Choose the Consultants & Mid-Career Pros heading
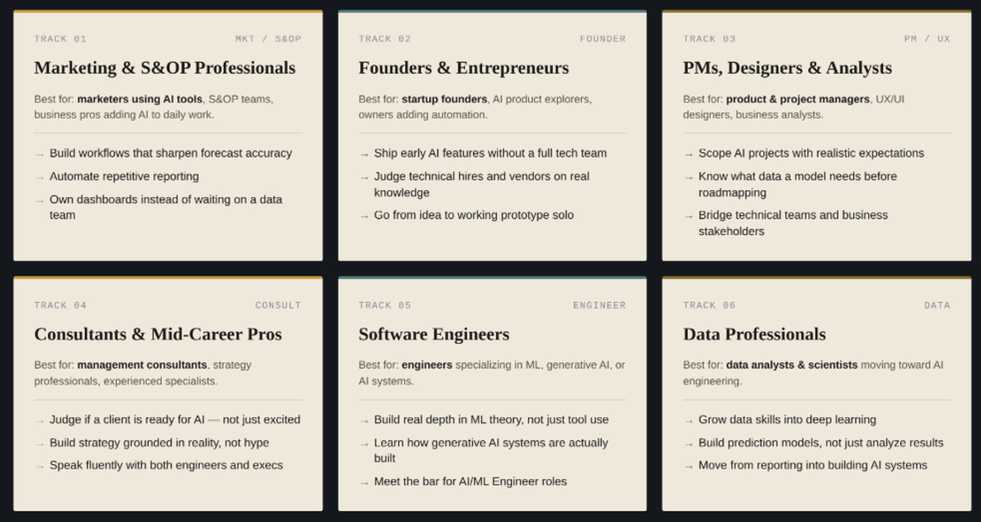 (x=158, y=334)
